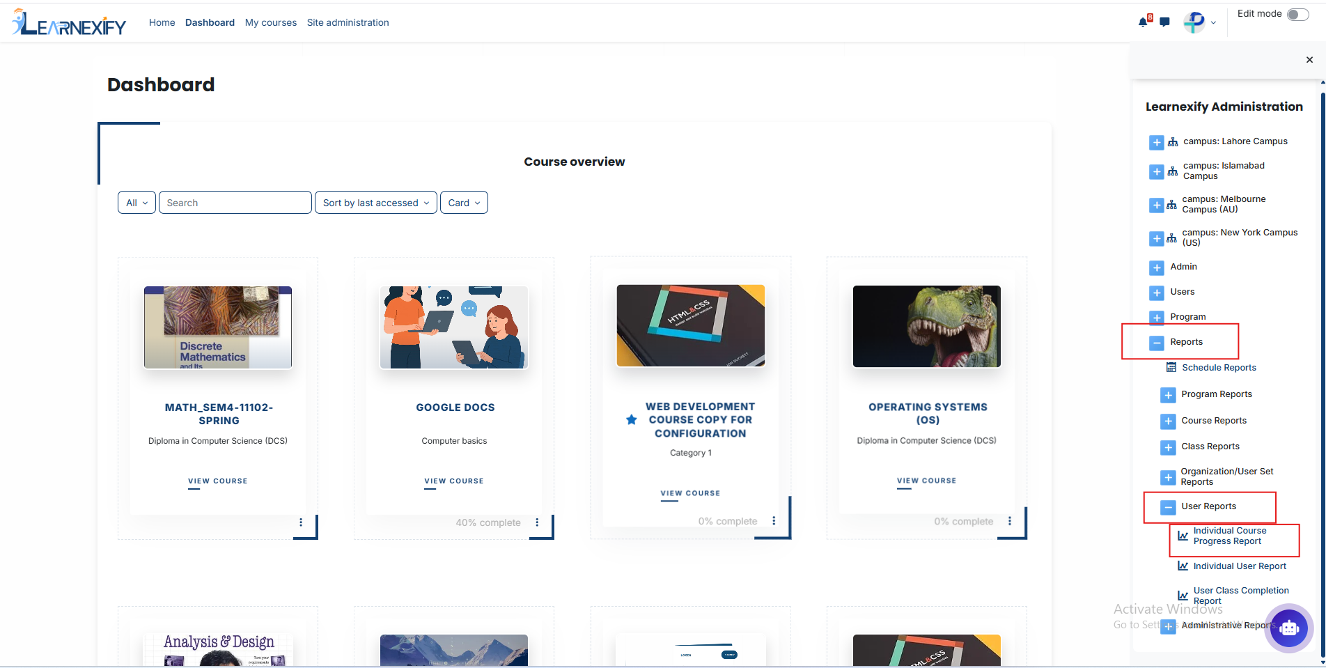Open three-dot menu for Google Docs card
Screen dimensions: 1326x668
(537, 522)
